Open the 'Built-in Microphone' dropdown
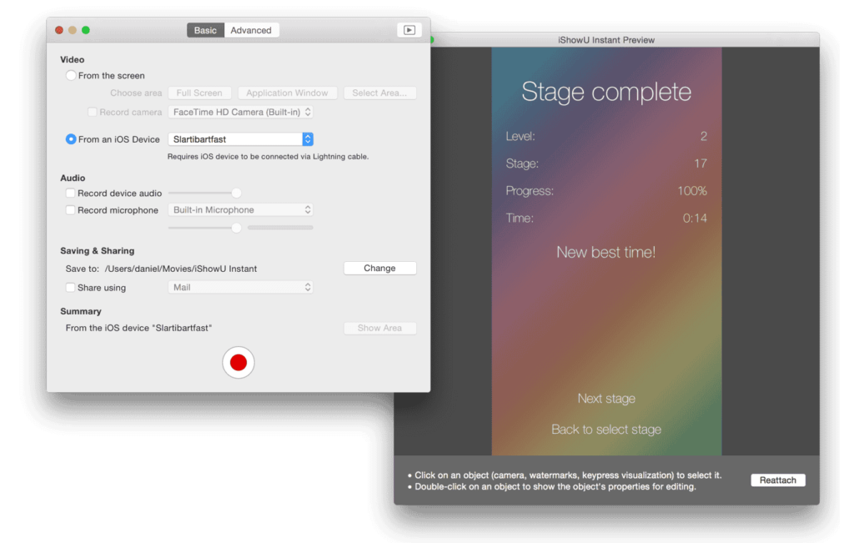 click(240, 209)
